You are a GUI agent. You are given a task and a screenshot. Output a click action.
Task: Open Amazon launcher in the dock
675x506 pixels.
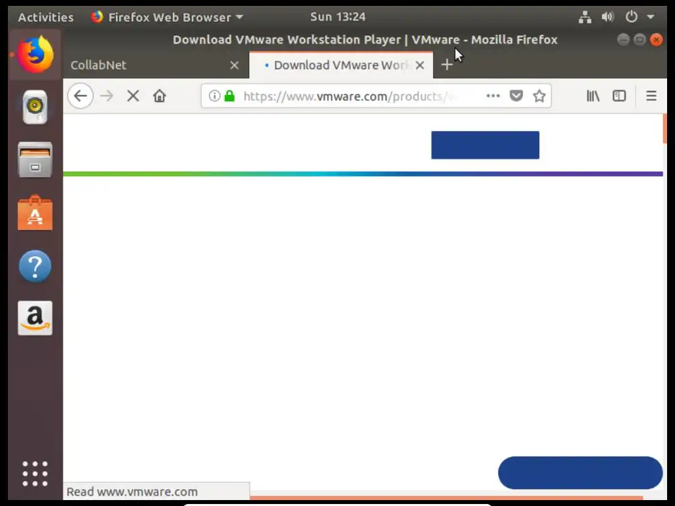pyautogui.click(x=35, y=318)
